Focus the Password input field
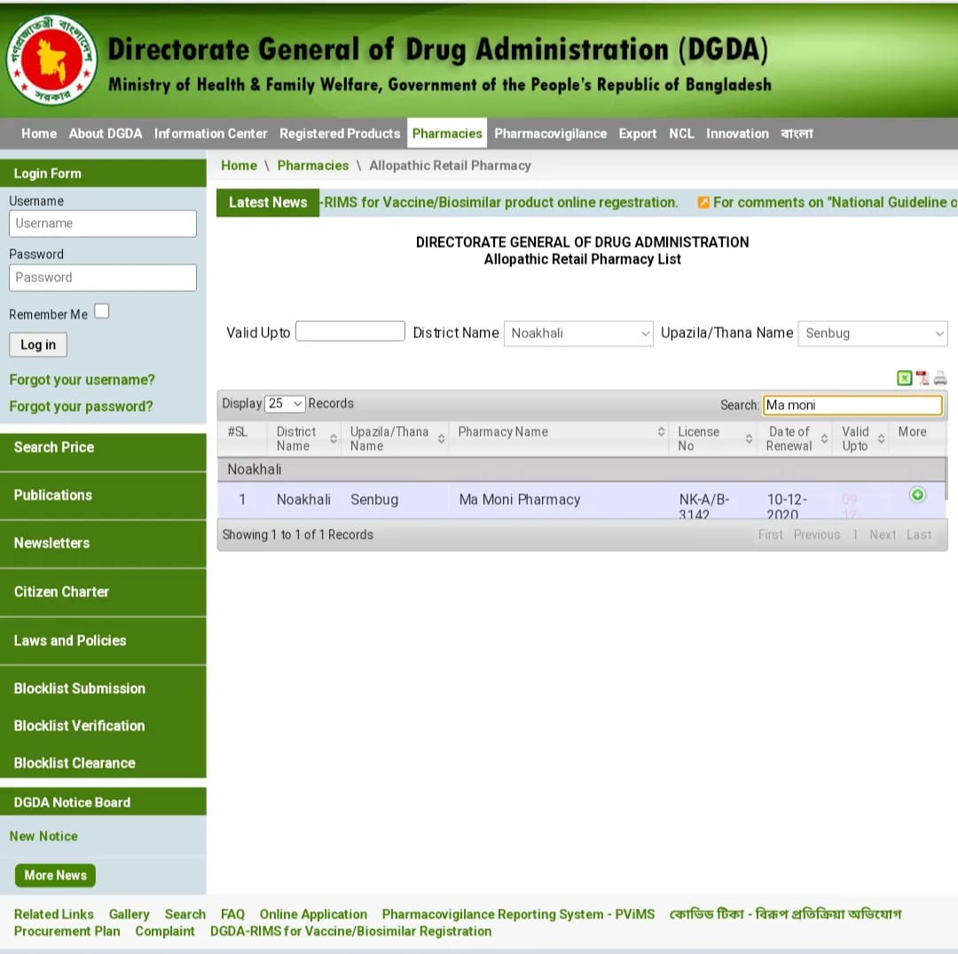The image size is (958, 954). coord(103,278)
